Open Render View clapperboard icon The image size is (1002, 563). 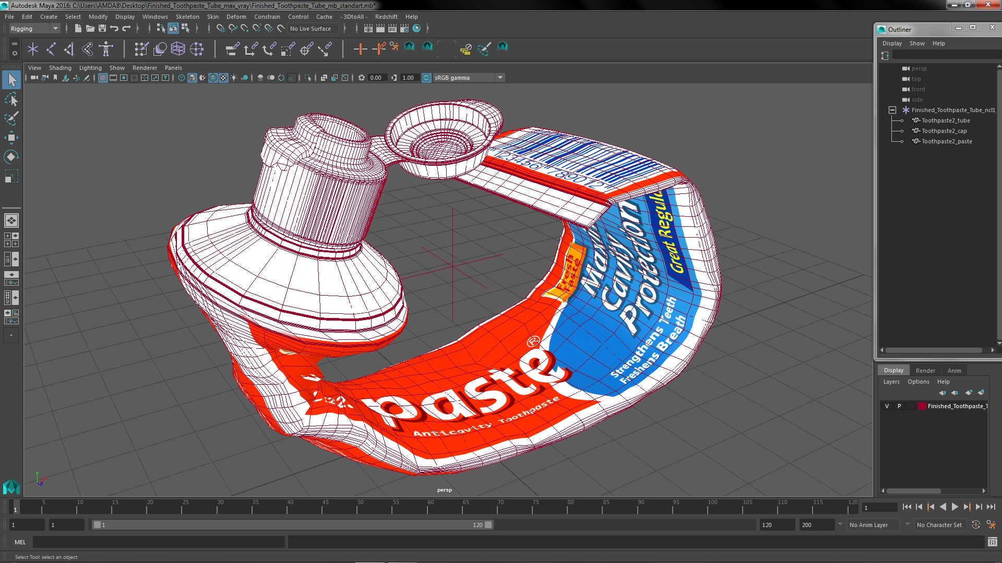click(x=368, y=29)
